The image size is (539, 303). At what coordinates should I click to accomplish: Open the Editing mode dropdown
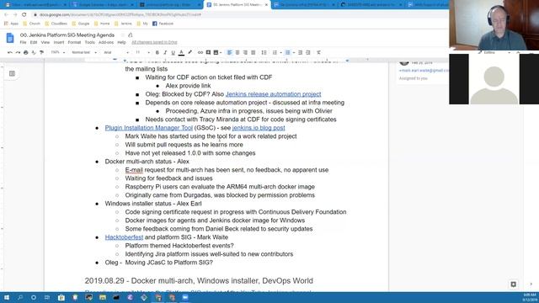(494, 52)
